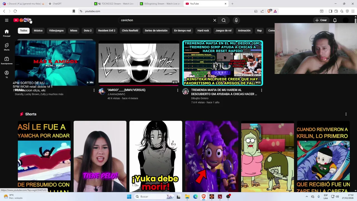This screenshot has height=201, width=357.
Task: Open more options for Tremenda Mafia video
Action: coord(261,90)
